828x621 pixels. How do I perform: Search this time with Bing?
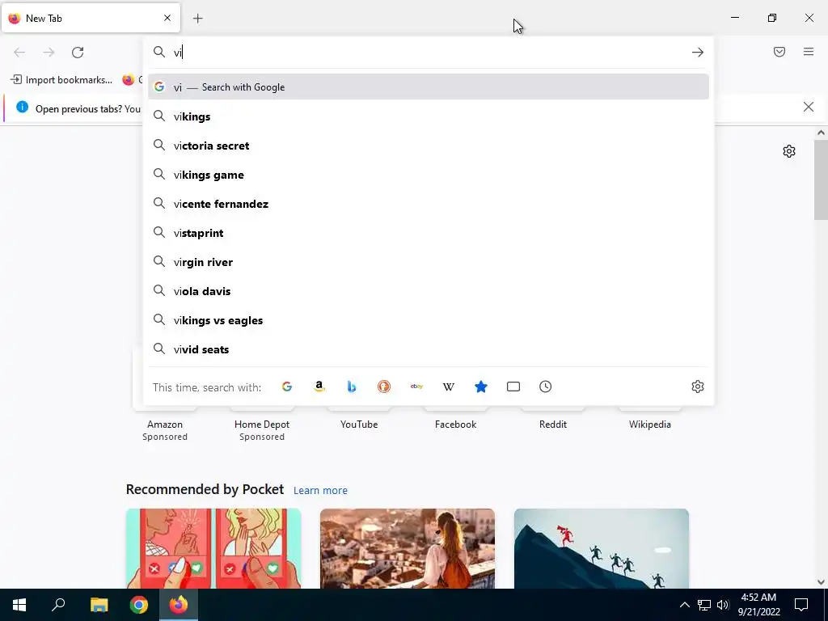point(352,387)
